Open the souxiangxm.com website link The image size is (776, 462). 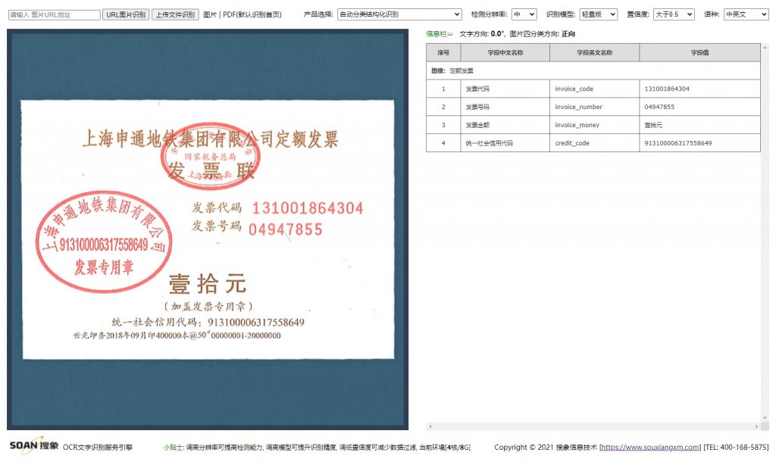[649, 447]
